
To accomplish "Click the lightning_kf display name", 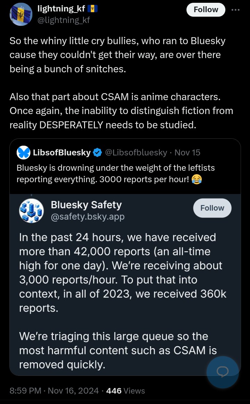I will (61, 9).
